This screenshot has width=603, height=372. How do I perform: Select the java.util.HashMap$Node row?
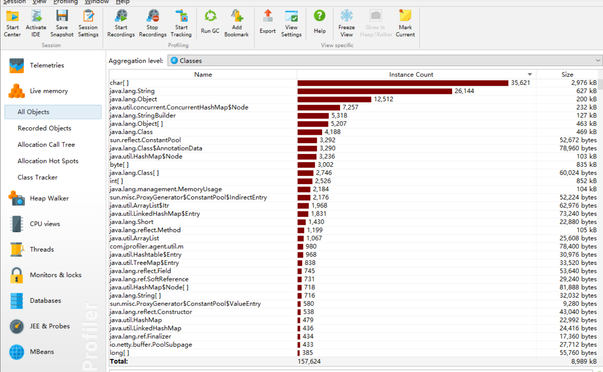point(354,156)
